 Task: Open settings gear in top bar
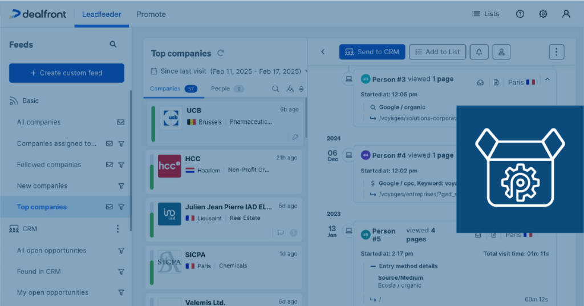(543, 14)
